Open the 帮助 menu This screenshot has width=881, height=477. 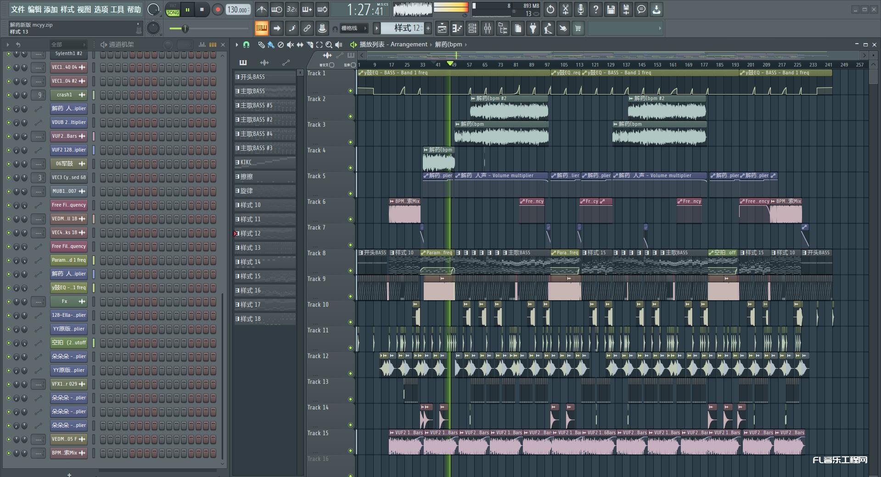[x=134, y=9]
